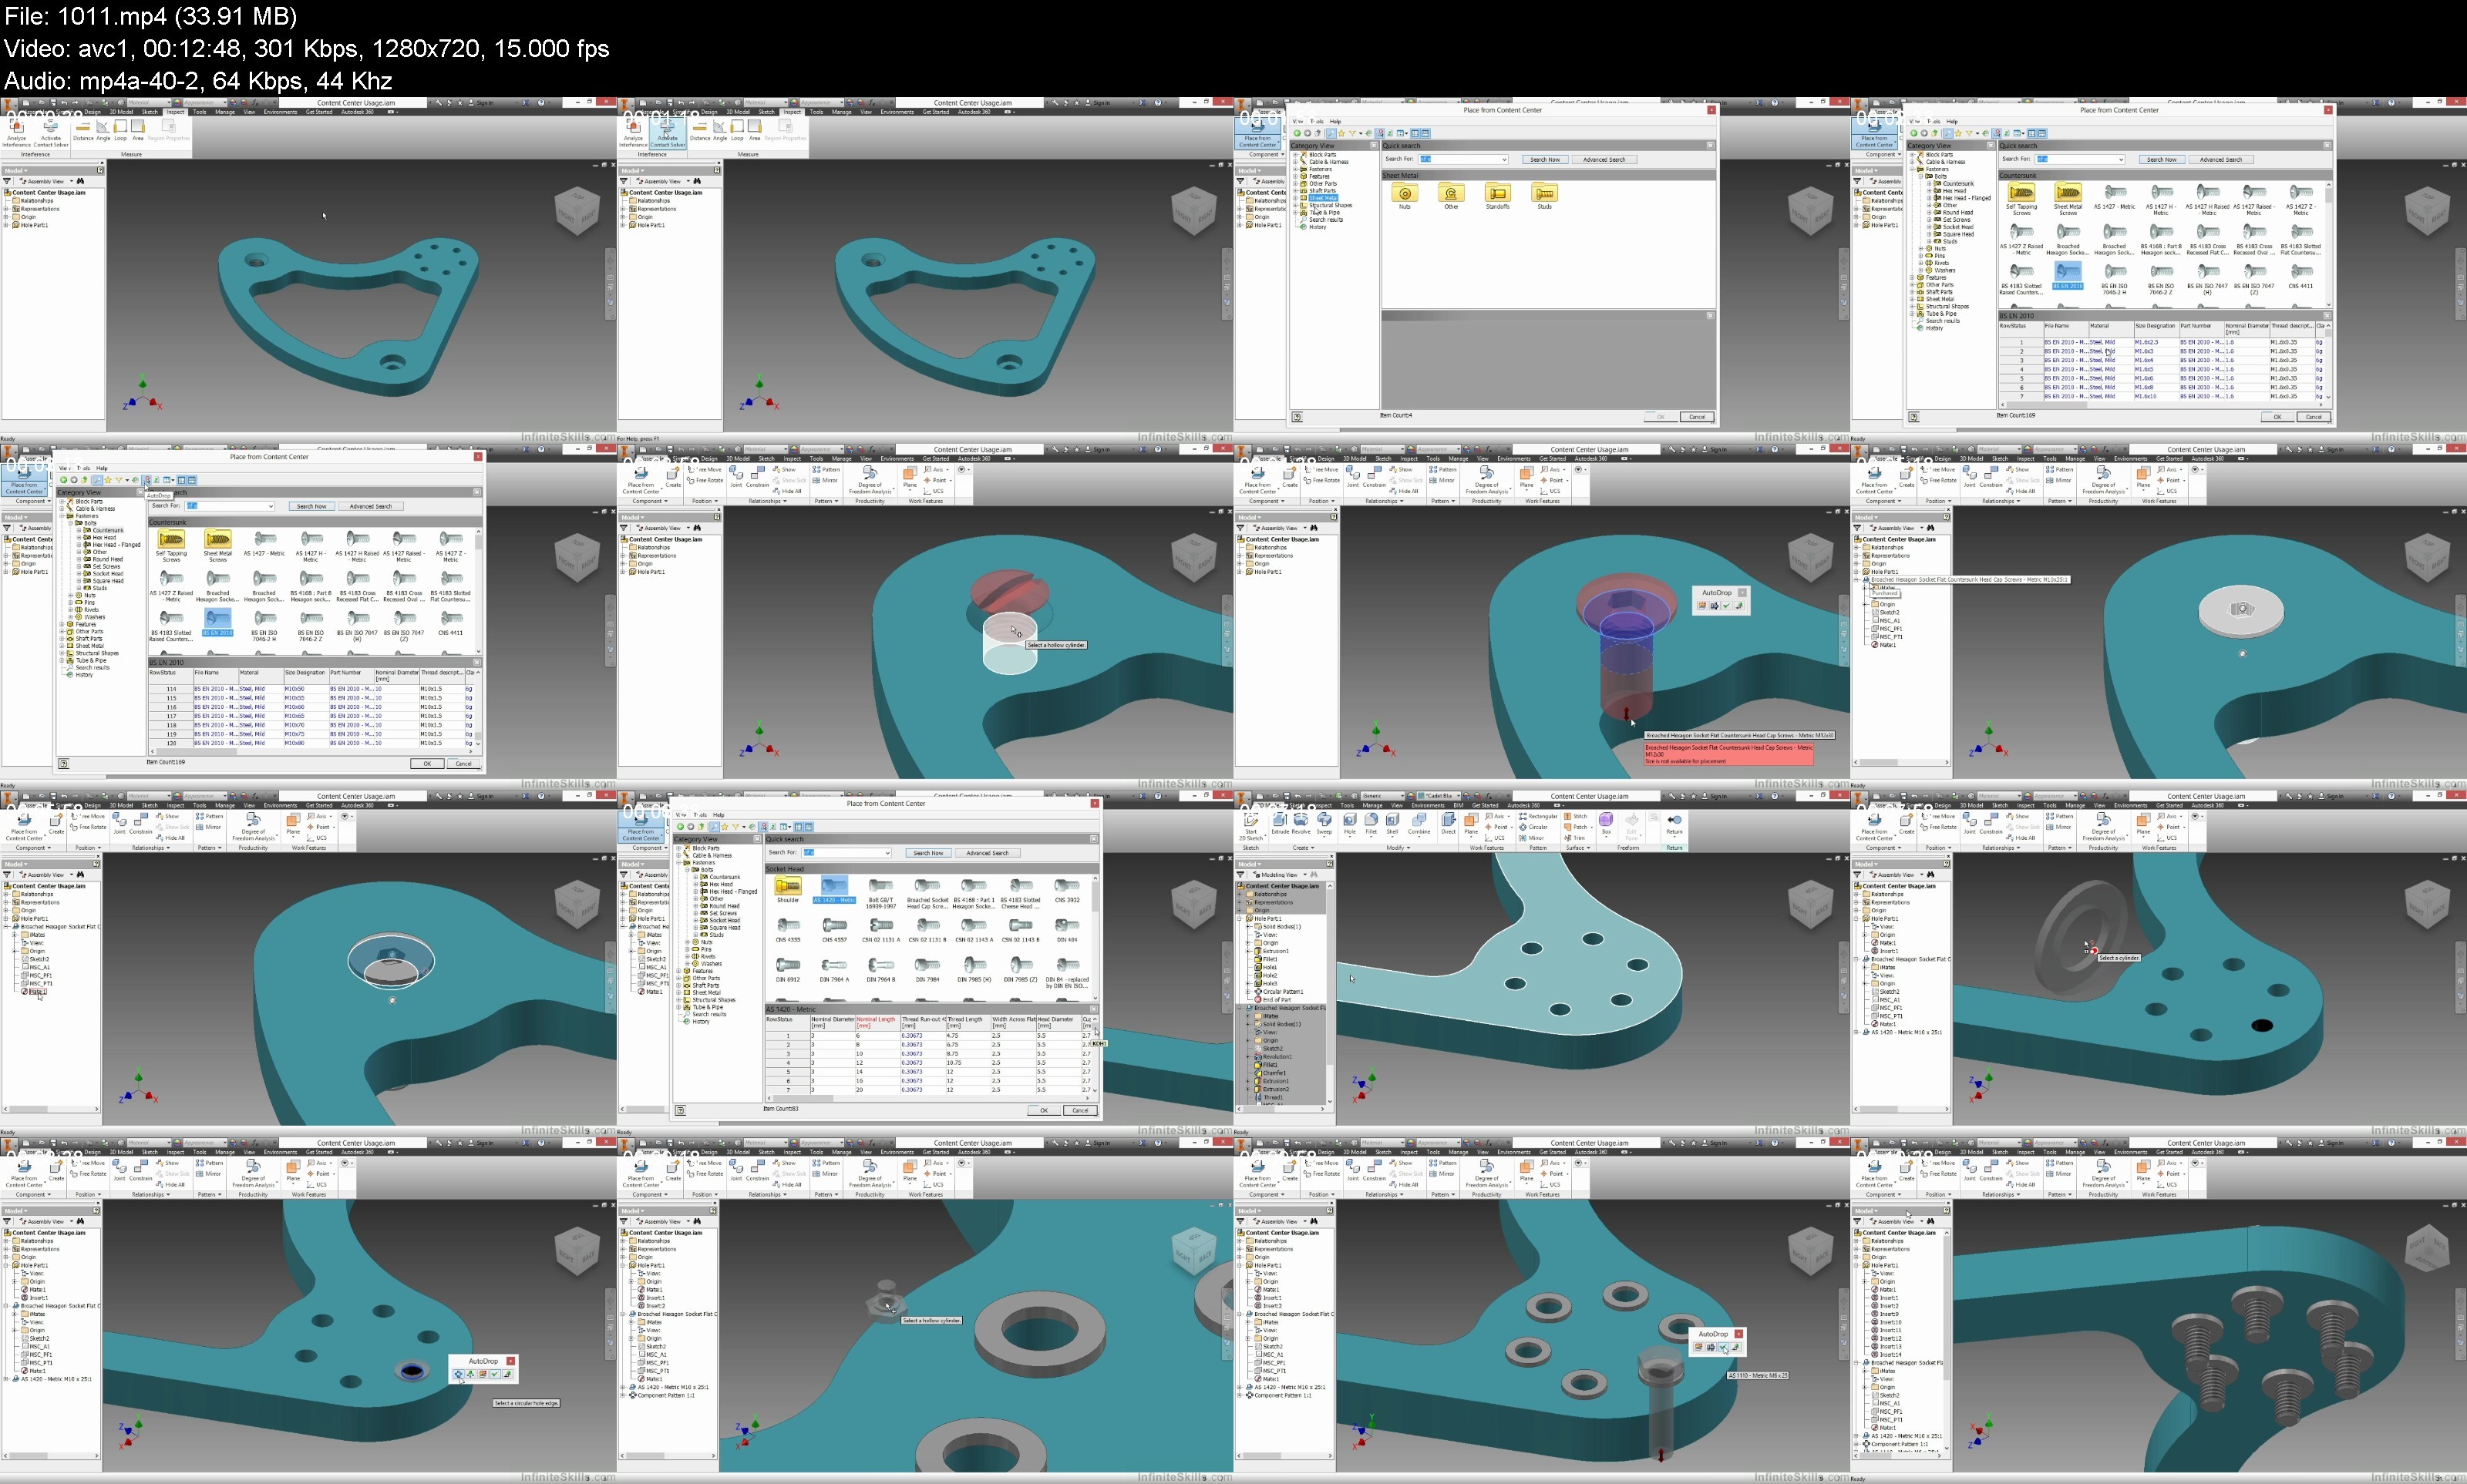Close AS 1420 - Metric table panel
The height and width of the screenshot is (1484, 2467).
click(x=1093, y=1009)
